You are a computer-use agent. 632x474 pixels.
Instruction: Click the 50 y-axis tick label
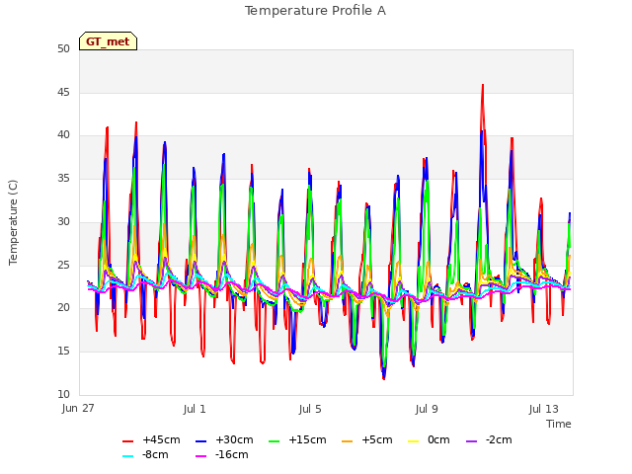(63, 49)
